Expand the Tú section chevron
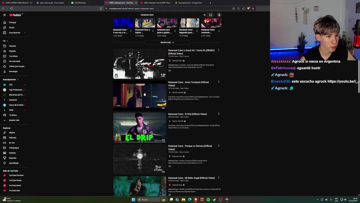The image size is (360, 203). 7,41
